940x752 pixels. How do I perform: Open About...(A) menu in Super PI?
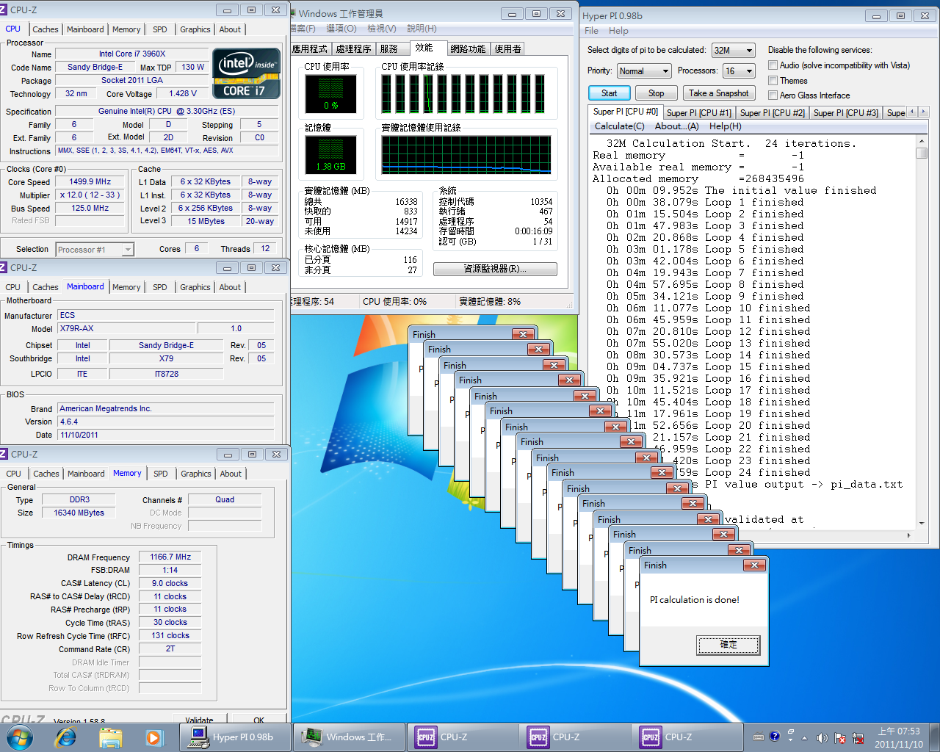pos(677,126)
